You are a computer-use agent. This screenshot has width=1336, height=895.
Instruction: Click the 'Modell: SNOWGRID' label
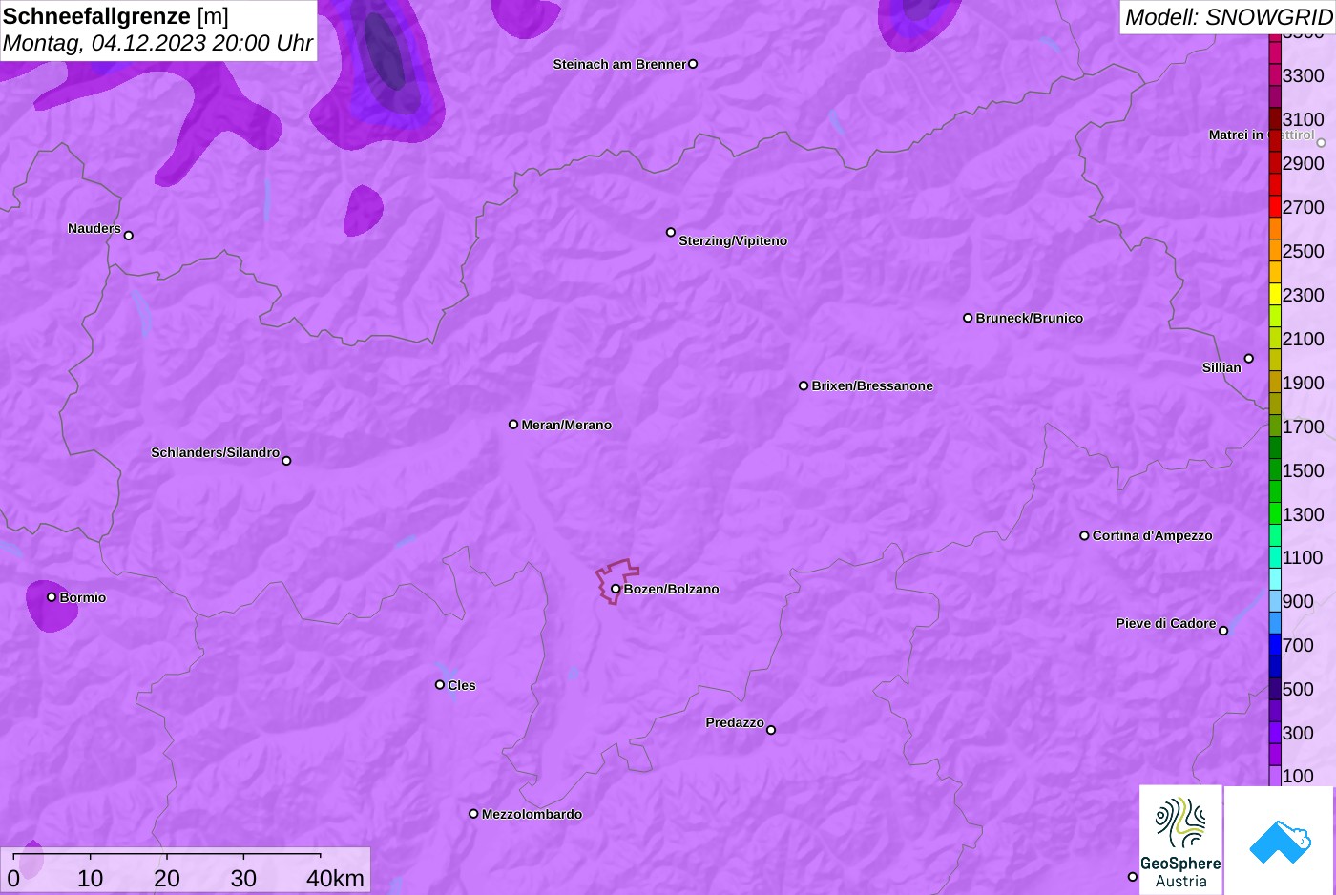[x=1228, y=17]
